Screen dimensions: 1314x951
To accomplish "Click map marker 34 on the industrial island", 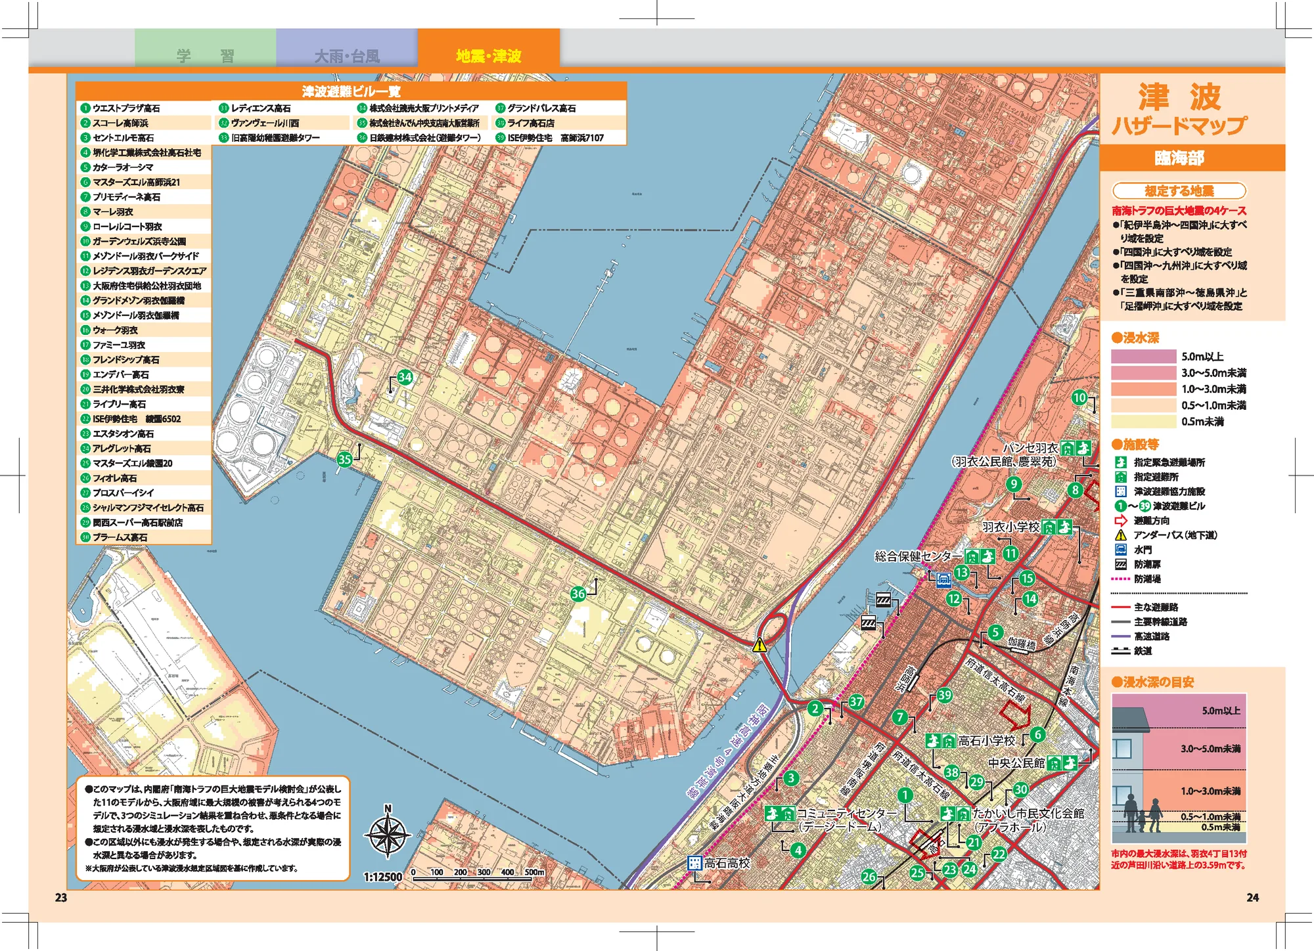I will click(x=405, y=377).
